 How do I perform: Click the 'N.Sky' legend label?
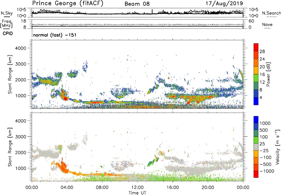(x=7, y=13)
